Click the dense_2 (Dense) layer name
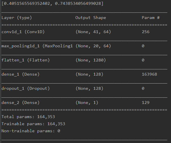 click(20, 103)
